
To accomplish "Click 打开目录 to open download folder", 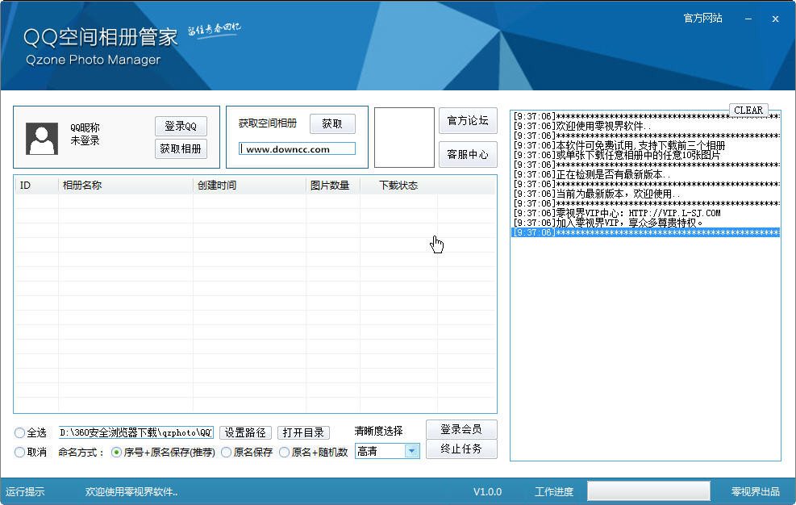I will click(x=306, y=432).
